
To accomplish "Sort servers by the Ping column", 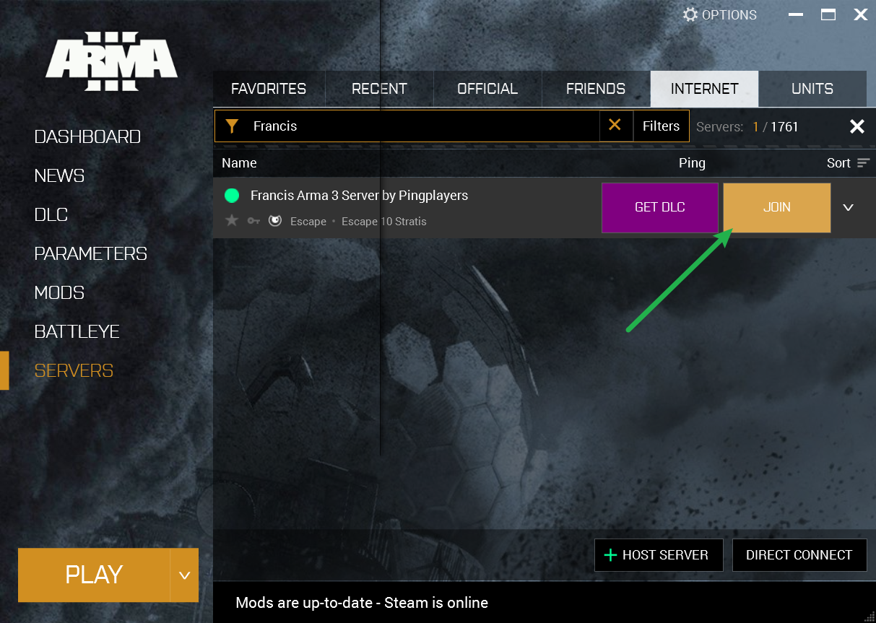I will coord(692,163).
